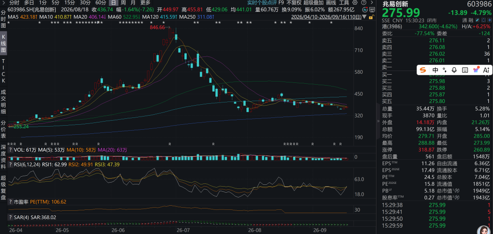The width and height of the screenshot is (493, 234).
Task: Click the help question mark icon in top toolbar
Action: pos(364,3)
